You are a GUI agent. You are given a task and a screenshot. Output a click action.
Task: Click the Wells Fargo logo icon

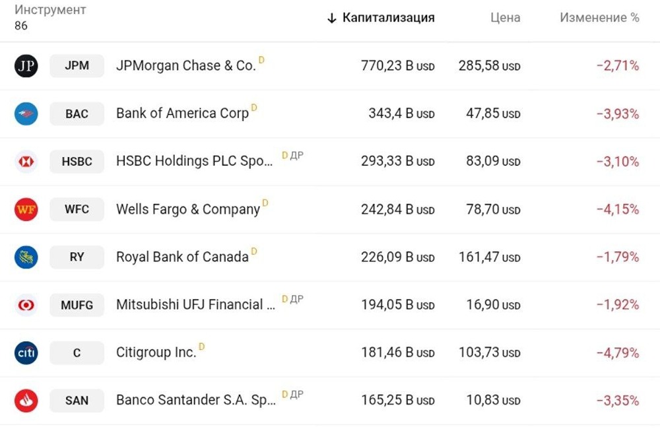pyautogui.click(x=26, y=209)
